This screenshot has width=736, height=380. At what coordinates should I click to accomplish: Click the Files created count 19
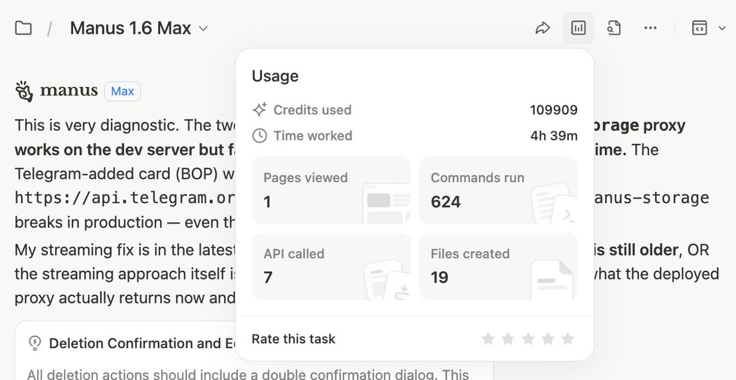click(440, 278)
